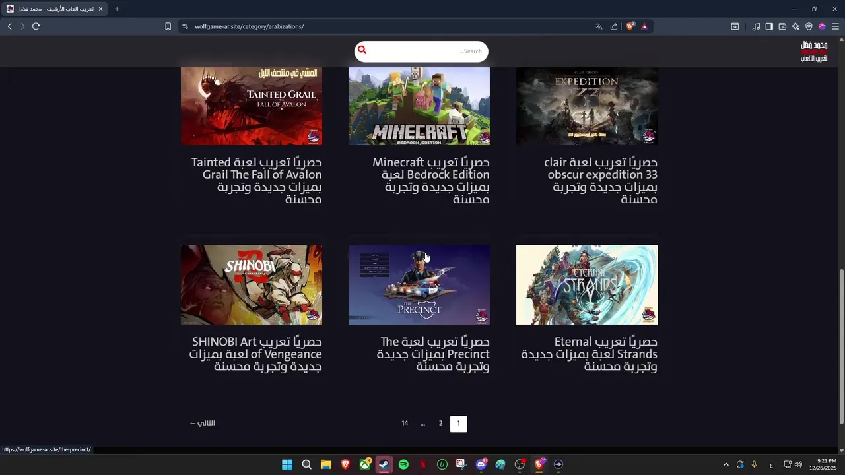Click the red search magnifier icon
Viewport: 845px width, 475px height.
point(362,50)
